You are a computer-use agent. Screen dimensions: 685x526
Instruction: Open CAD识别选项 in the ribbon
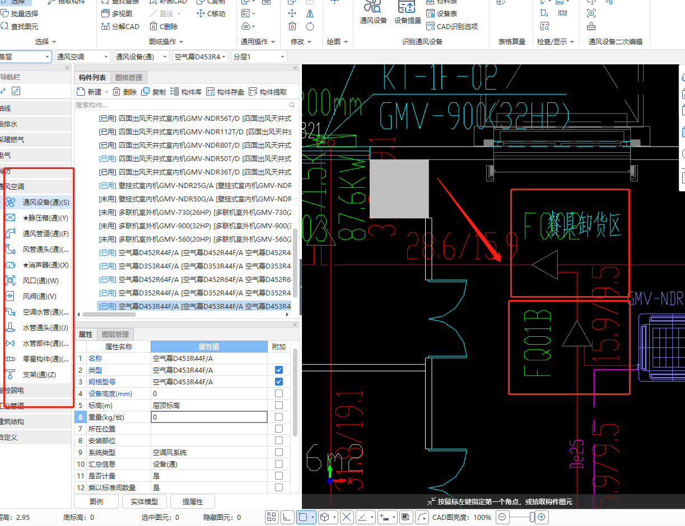pyautogui.click(x=452, y=26)
